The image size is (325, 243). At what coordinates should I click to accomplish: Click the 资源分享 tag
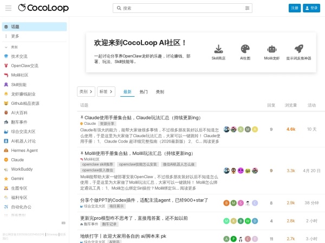pyautogui.click(x=107, y=124)
